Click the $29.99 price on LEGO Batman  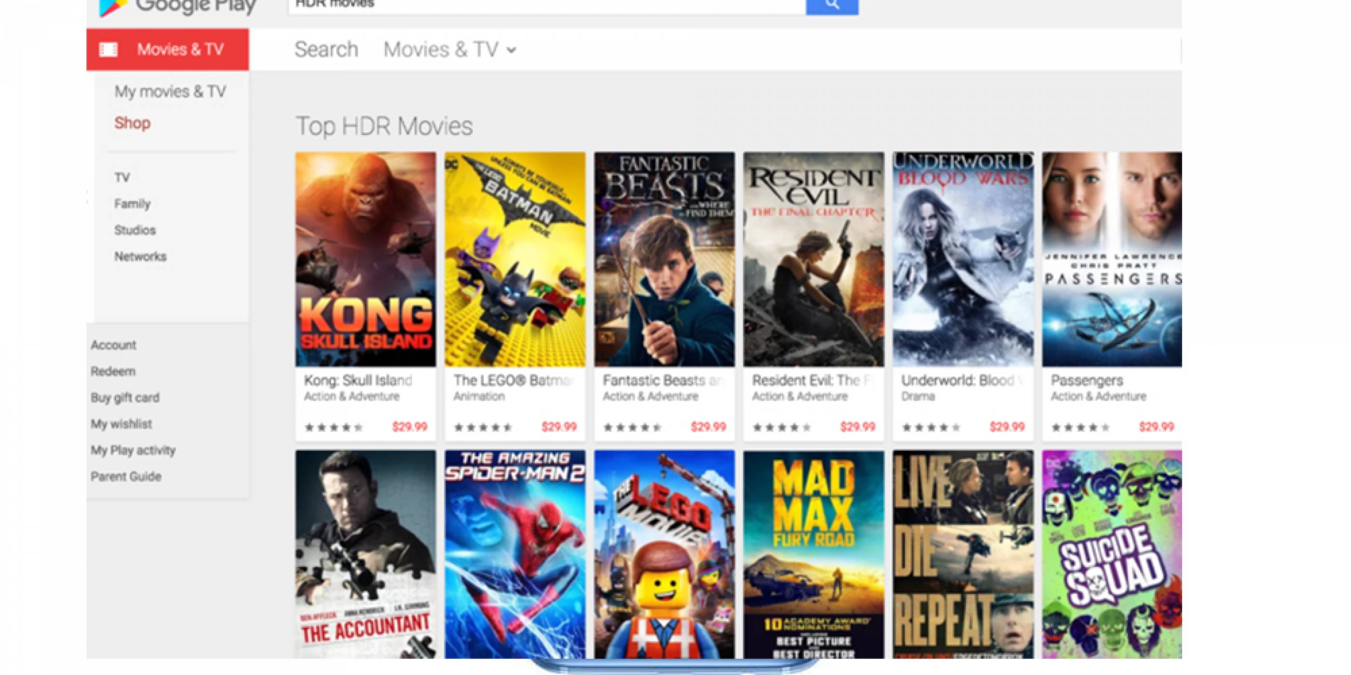click(559, 427)
